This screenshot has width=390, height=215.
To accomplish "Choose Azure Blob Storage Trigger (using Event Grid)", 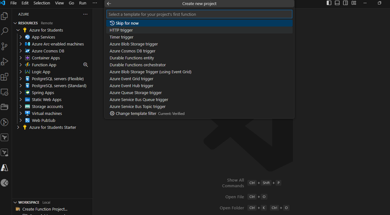I will [199, 72].
